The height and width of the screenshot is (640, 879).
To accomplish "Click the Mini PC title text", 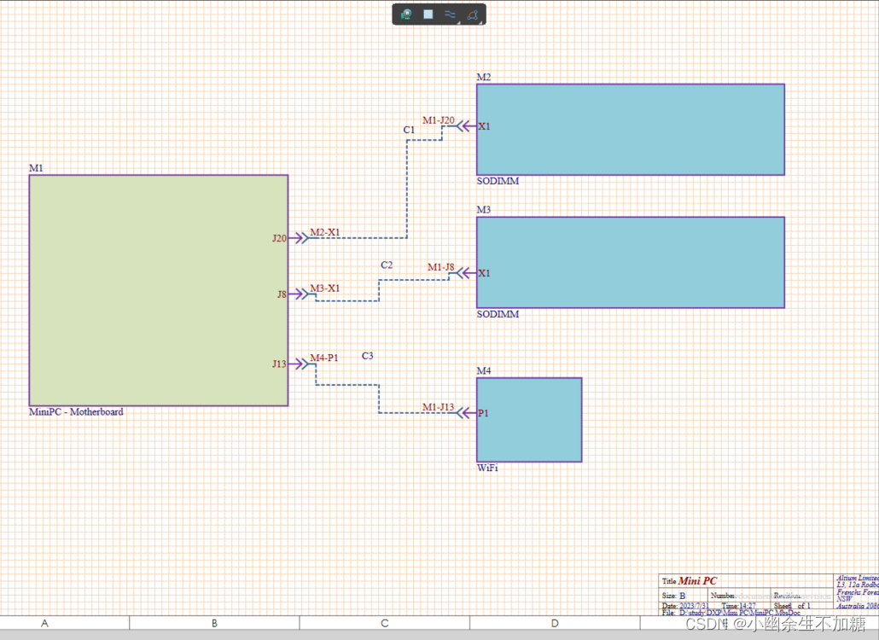I will pyautogui.click(x=697, y=581).
